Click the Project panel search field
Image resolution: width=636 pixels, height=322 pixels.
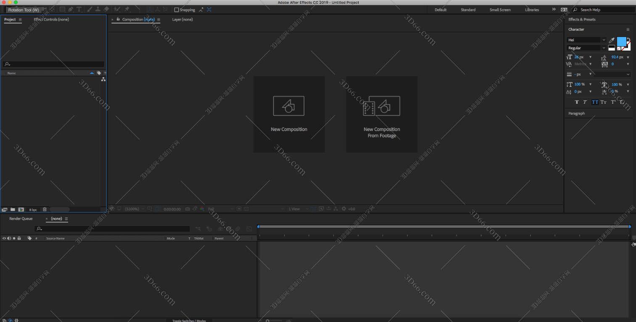53,64
